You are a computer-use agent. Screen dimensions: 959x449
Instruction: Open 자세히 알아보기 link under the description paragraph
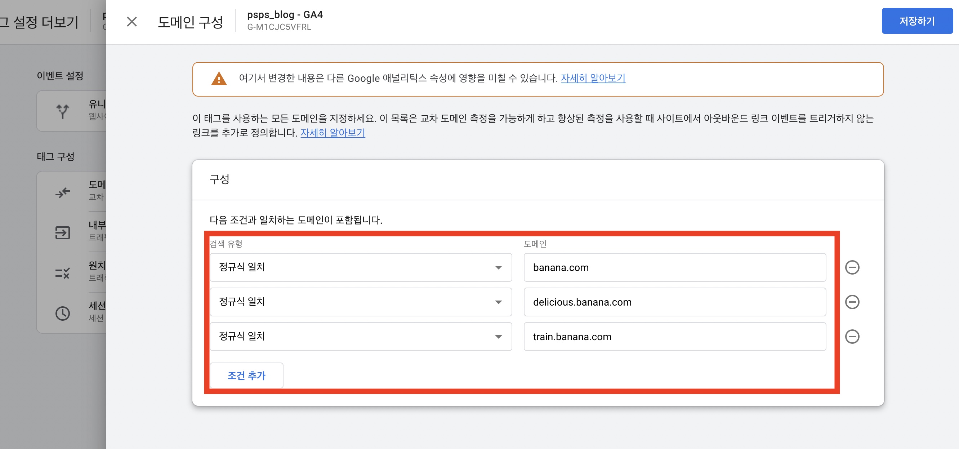(x=333, y=133)
